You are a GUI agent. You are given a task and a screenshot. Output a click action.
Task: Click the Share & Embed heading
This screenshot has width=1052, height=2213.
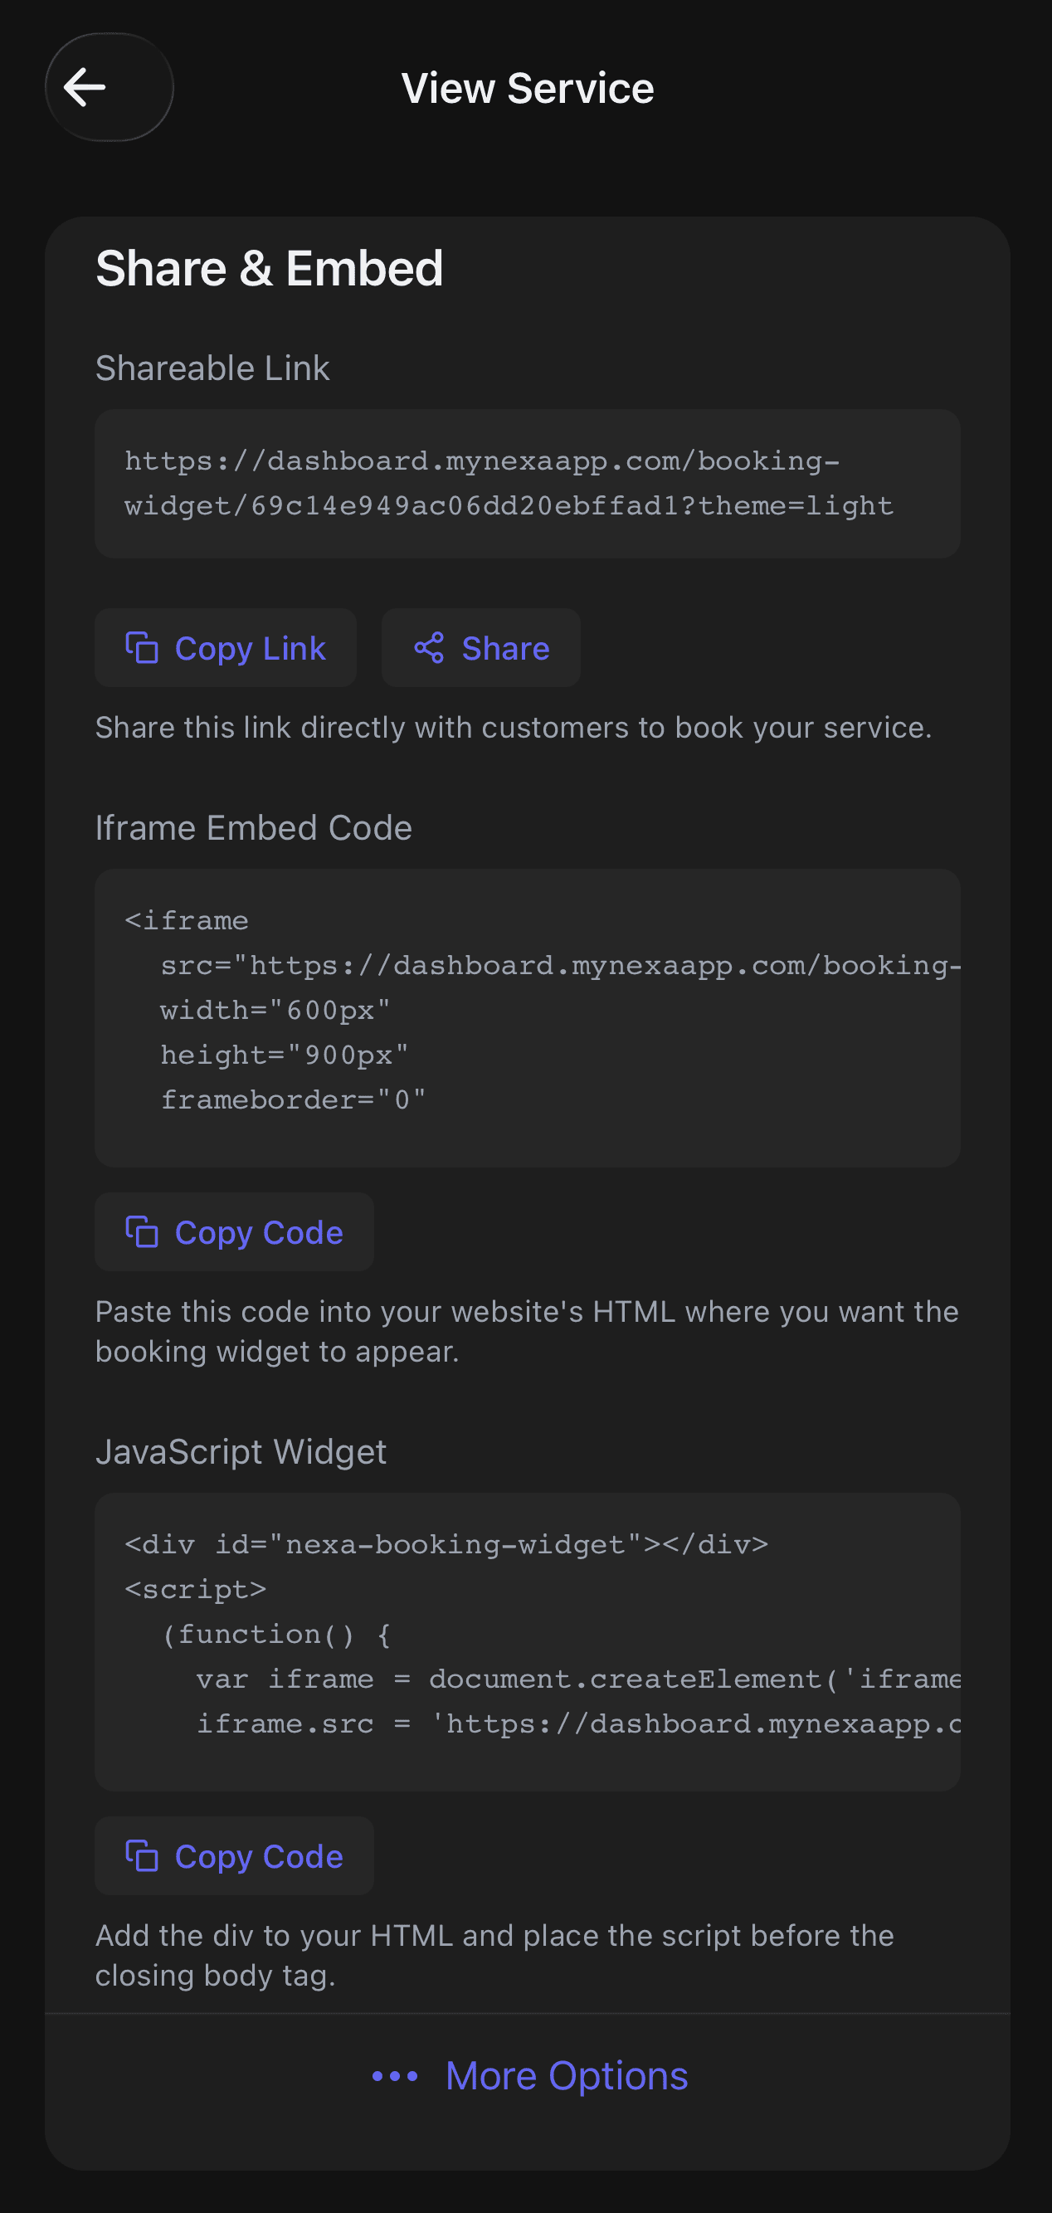pyautogui.click(x=270, y=268)
